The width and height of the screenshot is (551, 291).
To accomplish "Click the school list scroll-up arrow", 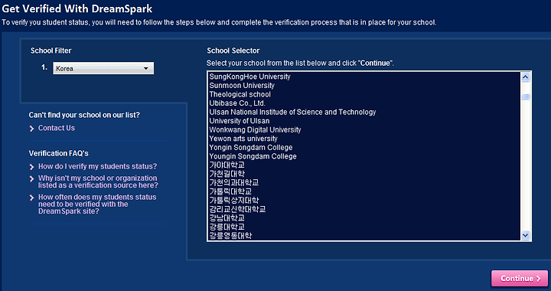I will click(x=525, y=77).
